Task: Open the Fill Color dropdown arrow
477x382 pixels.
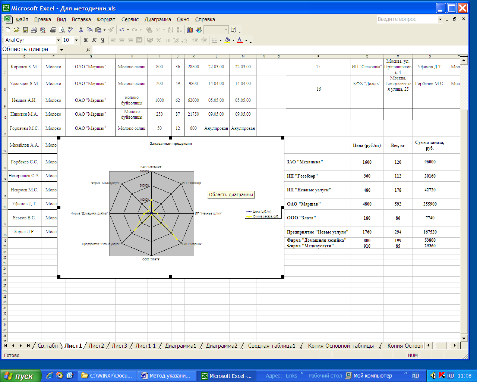Action: point(233,40)
